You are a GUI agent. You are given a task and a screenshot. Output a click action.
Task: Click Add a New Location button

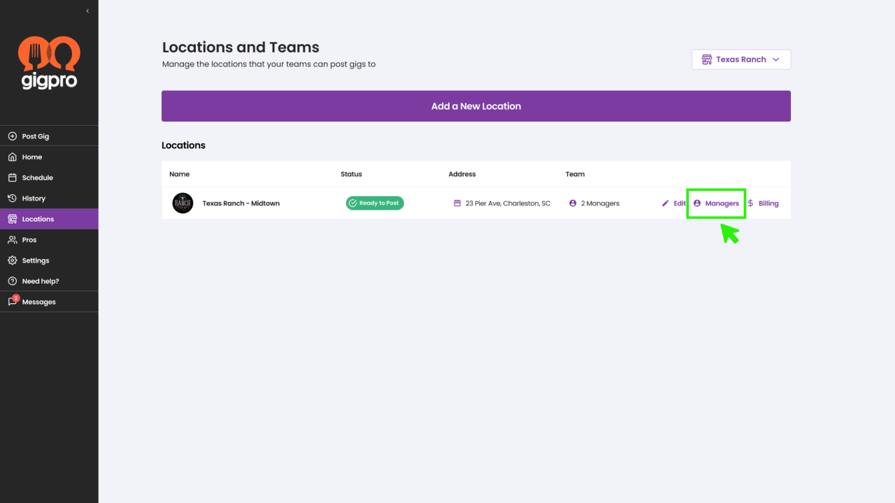(x=476, y=106)
